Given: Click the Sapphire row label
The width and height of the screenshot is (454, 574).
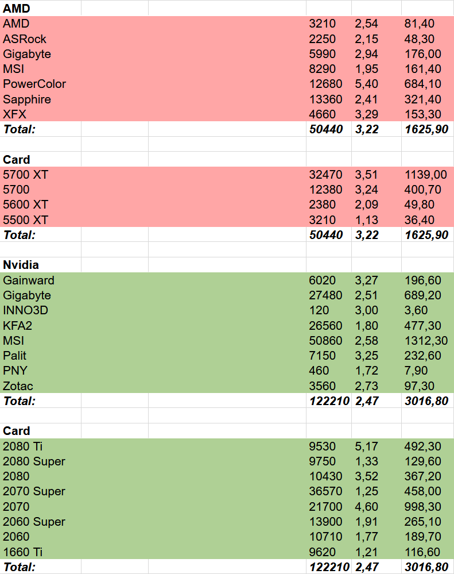Looking at the screenshot, I should click(27, 99).
